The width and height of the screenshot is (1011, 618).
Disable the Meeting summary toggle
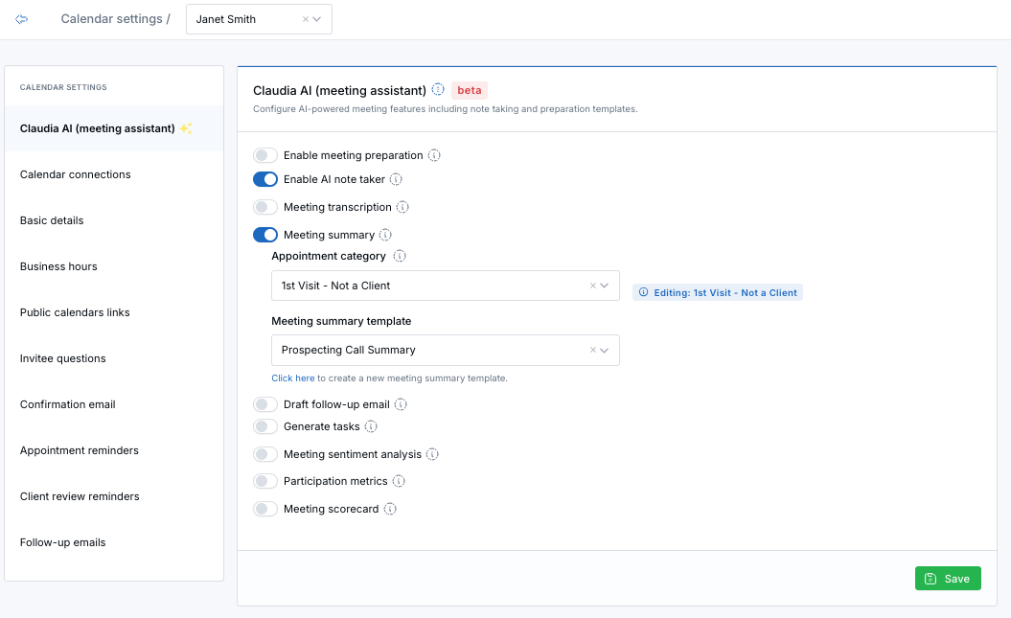[264, 234]
